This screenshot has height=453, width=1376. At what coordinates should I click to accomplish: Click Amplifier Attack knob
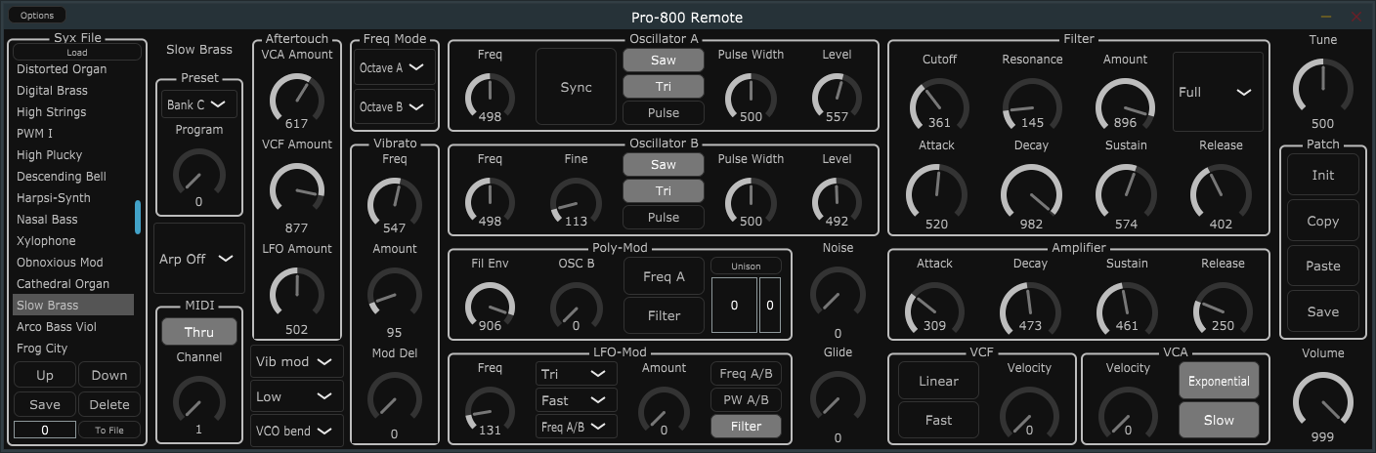pyautogui.click(x=934, y=306)
